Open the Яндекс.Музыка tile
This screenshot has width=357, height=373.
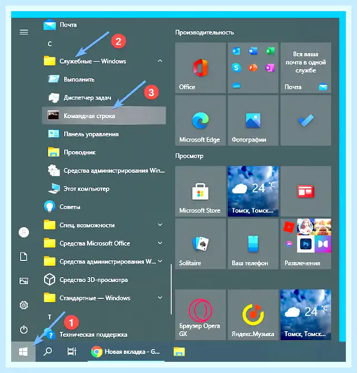[253, 314]
